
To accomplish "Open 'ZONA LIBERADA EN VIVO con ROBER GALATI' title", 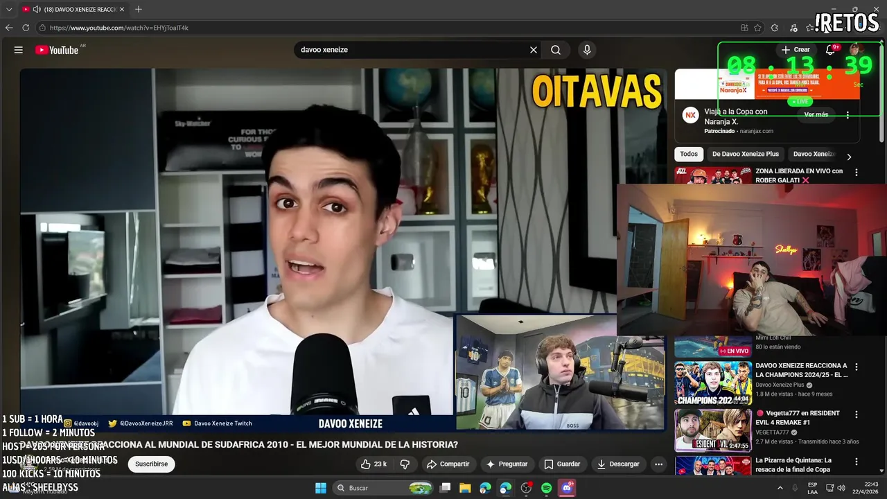I will 799,175.
